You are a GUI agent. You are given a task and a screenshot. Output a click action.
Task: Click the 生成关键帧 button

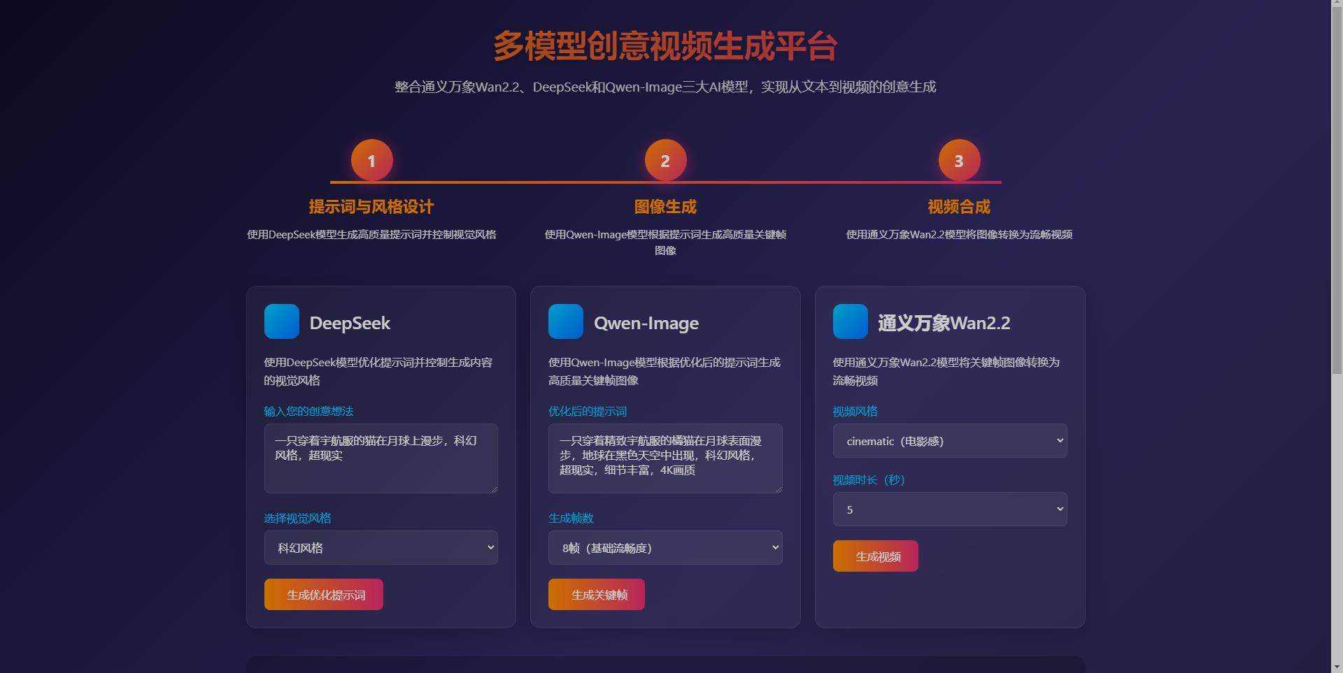click(x=597, y=595)
